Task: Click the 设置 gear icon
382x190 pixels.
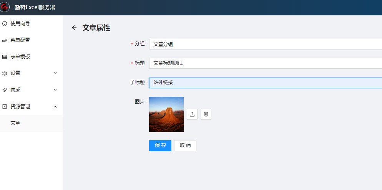Action: 5,73
